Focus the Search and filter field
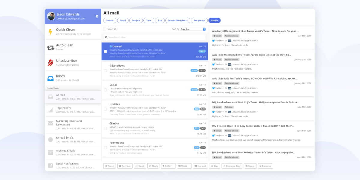Screen dimensions: 360x180 point(155,37)
